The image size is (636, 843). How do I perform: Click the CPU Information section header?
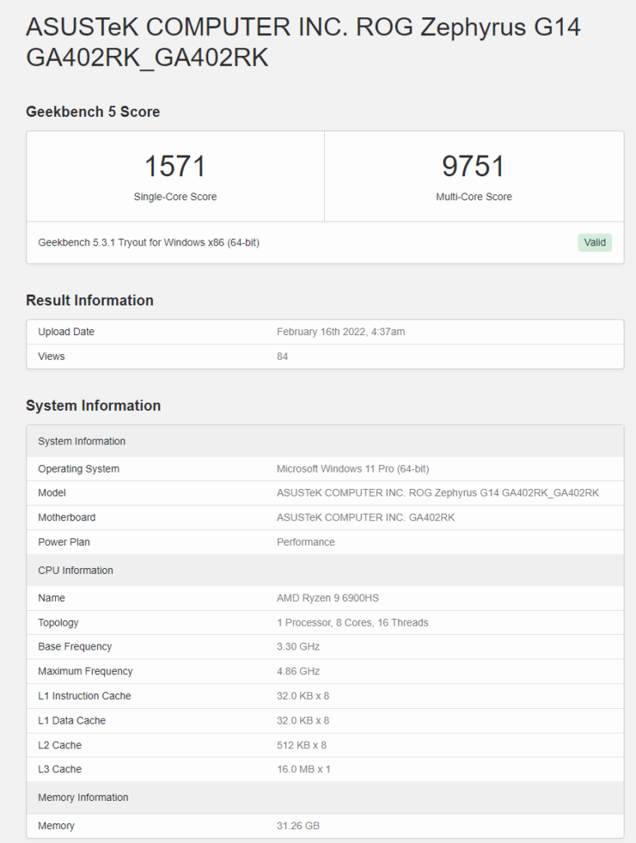click(326, 571)
